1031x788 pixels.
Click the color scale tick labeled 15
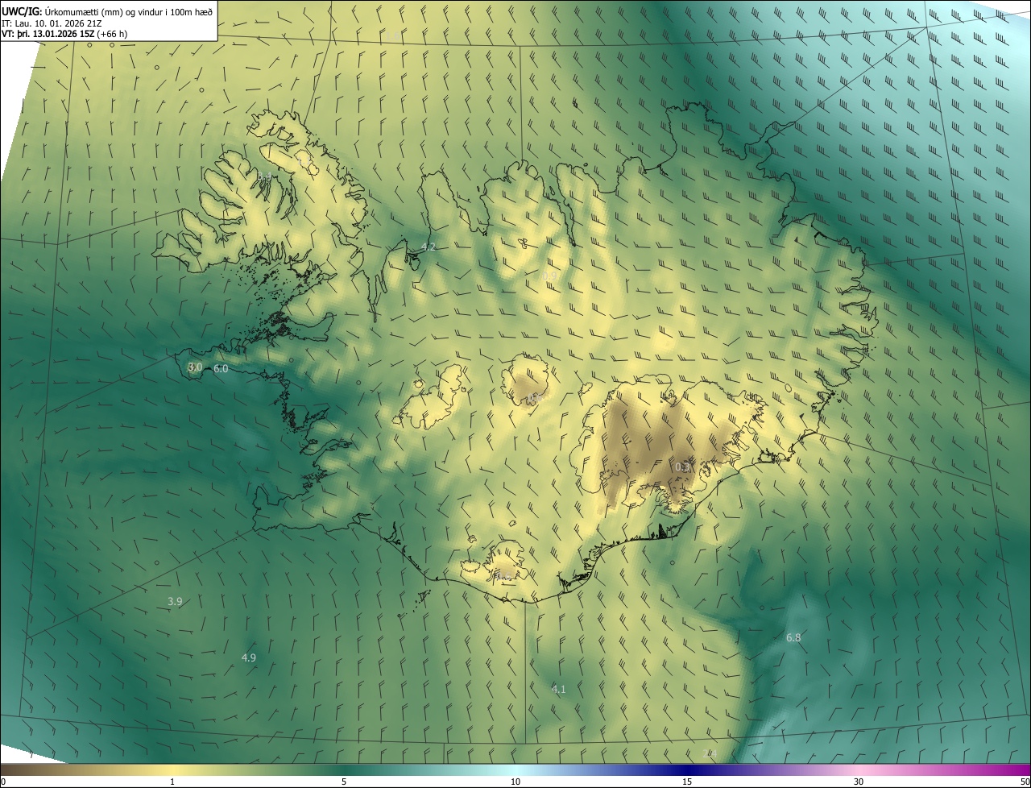click(x=687, y=782)
